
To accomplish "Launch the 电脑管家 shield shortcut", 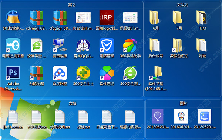I will click(x=107, y=45).
